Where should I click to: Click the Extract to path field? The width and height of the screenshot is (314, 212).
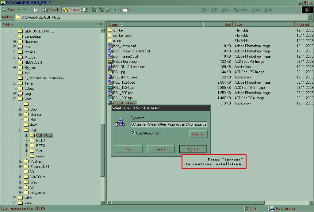click(169, 124)
